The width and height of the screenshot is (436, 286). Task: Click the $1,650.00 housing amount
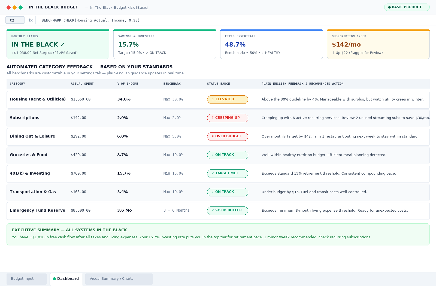(x=81, y=99)
